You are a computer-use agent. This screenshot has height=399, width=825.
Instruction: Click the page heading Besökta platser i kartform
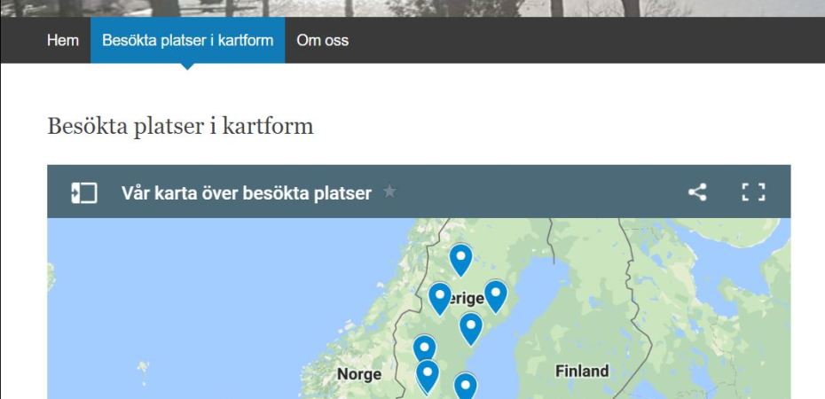pos(180,127)
